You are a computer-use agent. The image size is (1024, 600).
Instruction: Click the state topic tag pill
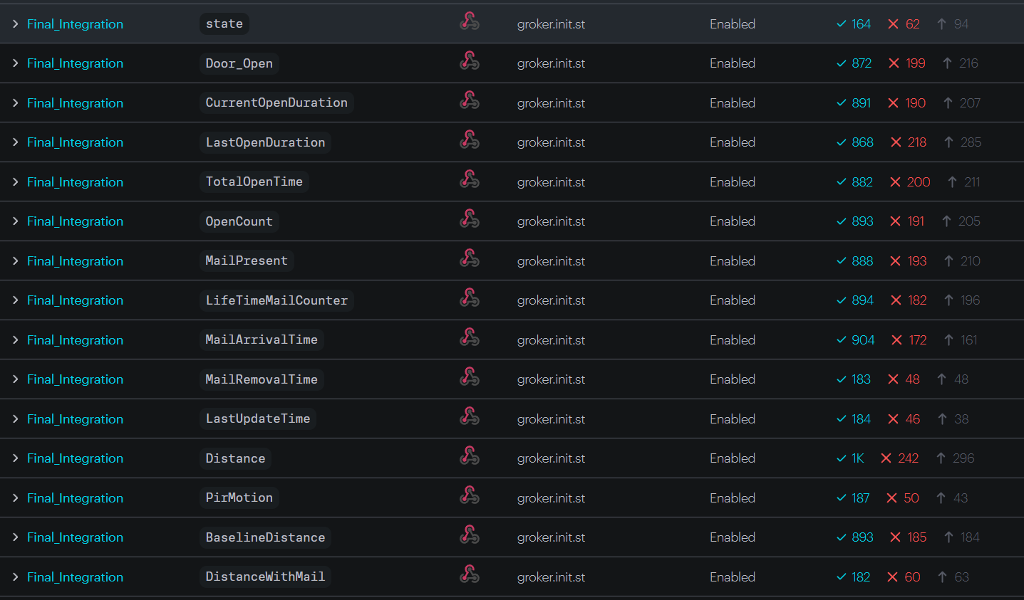(x=224, y=23)
